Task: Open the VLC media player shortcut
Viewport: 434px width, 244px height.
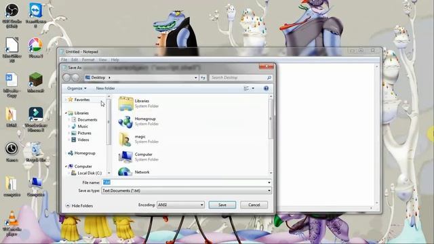Action: click(x=12, y=223)
